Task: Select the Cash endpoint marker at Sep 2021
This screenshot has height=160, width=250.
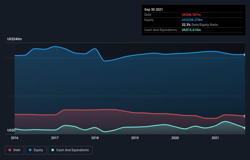Action: pyautogui.click(x=245, y=128)
